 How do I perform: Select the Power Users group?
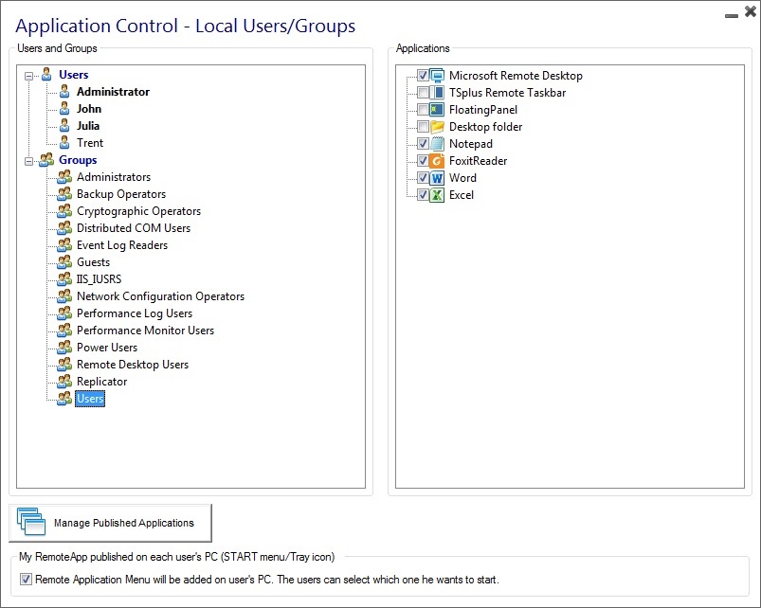[x=106, y=348]
